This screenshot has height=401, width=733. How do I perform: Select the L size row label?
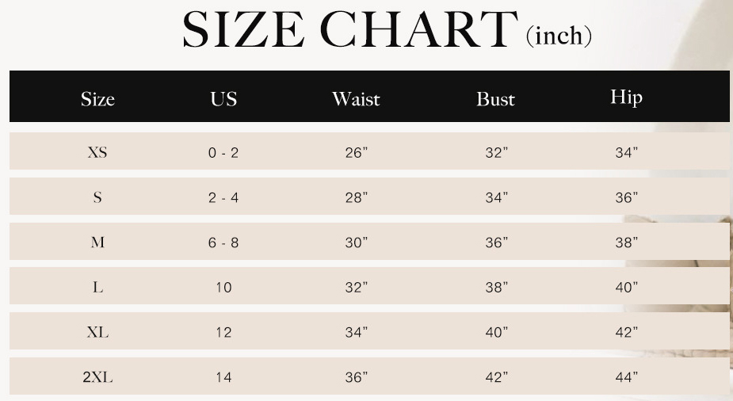click(x=97, y=288)
